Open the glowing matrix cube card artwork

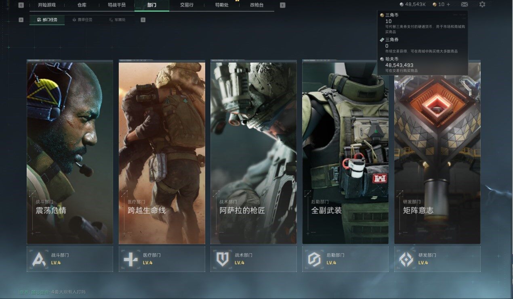pyautogui.click(x=437, y=153)
